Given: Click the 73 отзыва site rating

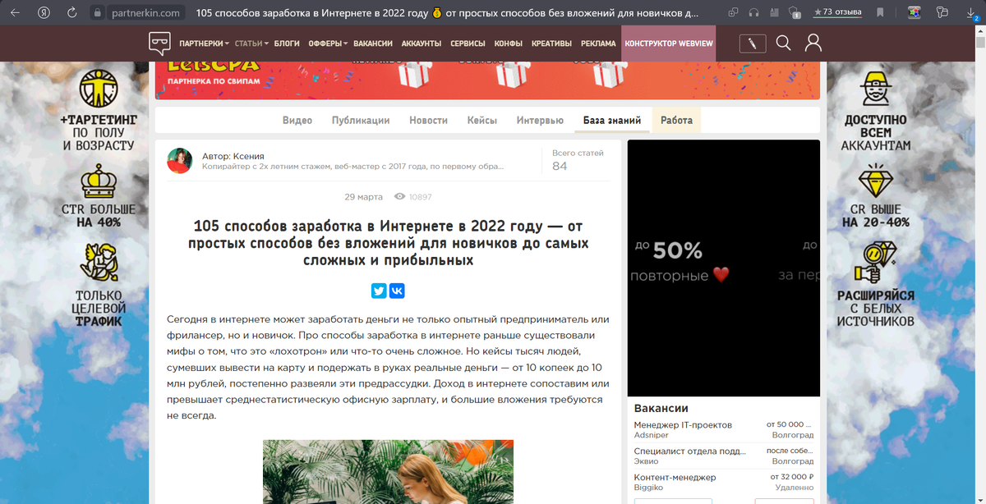Looking at the screenshot, I should [x=836, y=12].
